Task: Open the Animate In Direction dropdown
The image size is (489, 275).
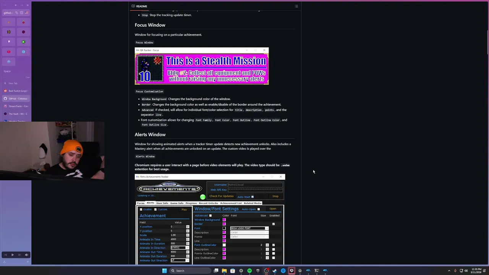Action: pyautogui.click(x=180, y=247)
